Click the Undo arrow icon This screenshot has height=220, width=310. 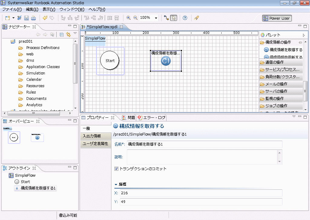pos(45,18)
